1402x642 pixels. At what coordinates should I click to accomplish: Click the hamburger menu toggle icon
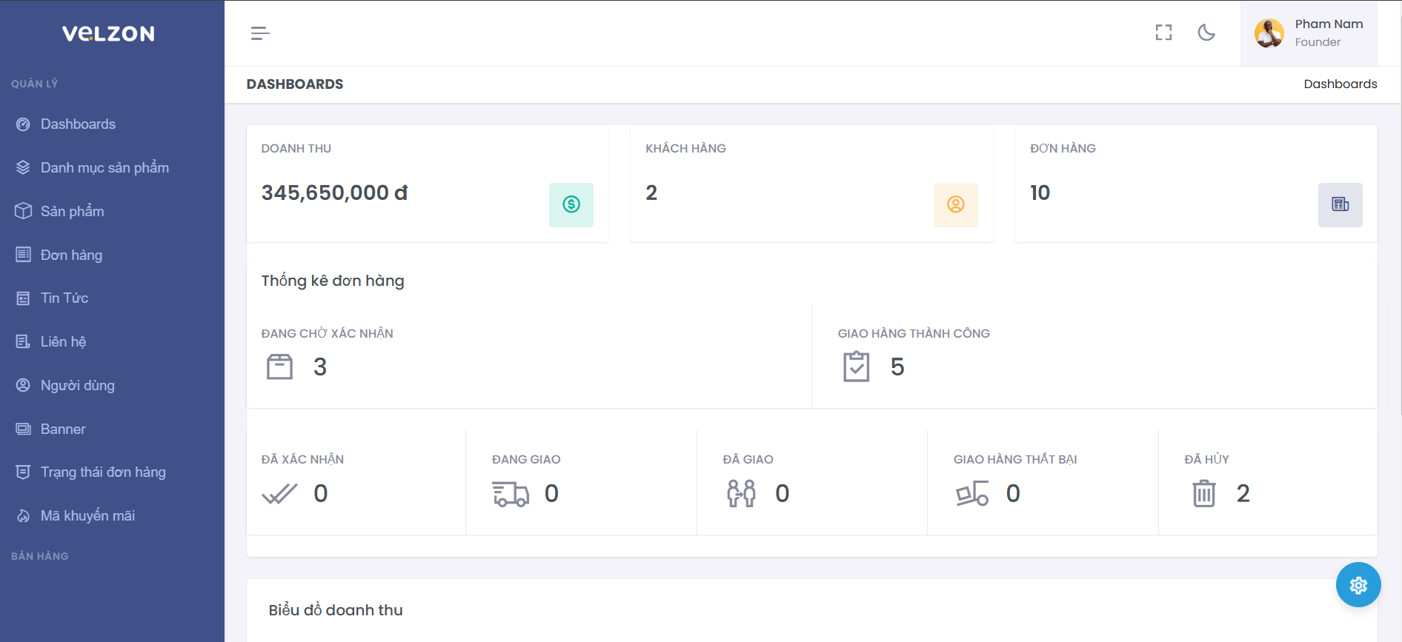[x=260, y=33]
